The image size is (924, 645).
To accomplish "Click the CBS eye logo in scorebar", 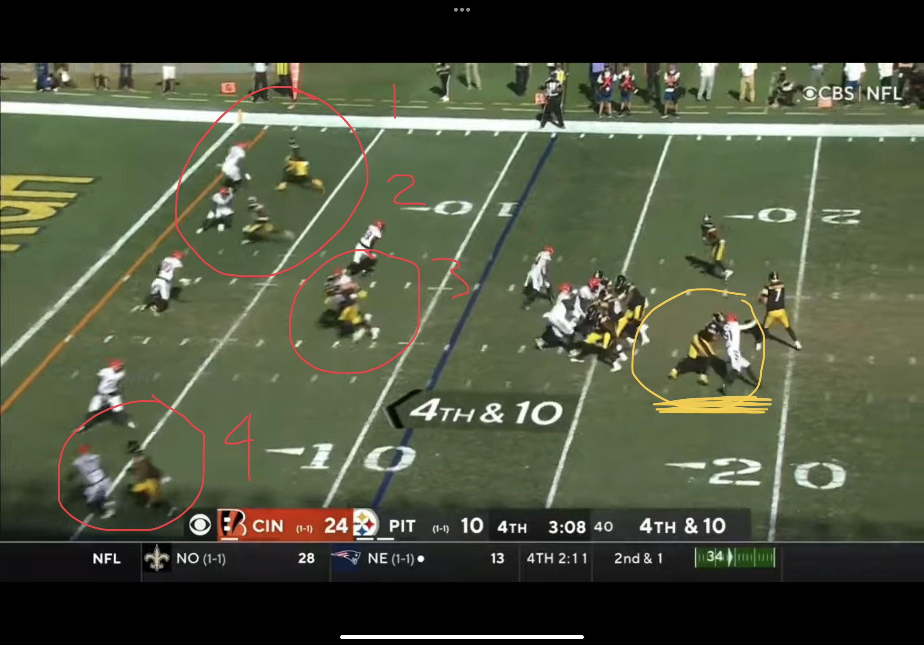I will point(200,525).
